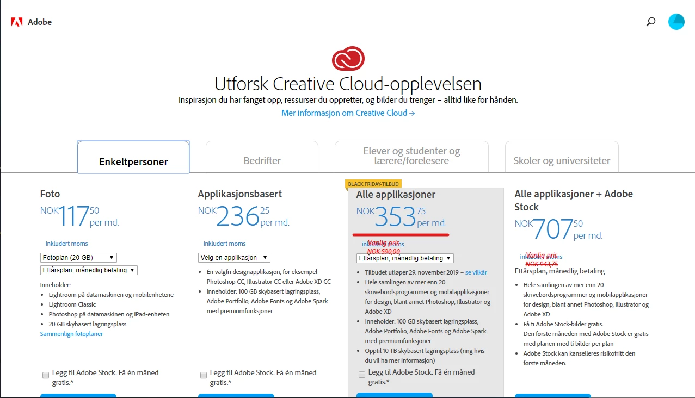
Task: Click the Utforsk Creative Cloud-opplevelsen headline
Action: click(348, 84)
